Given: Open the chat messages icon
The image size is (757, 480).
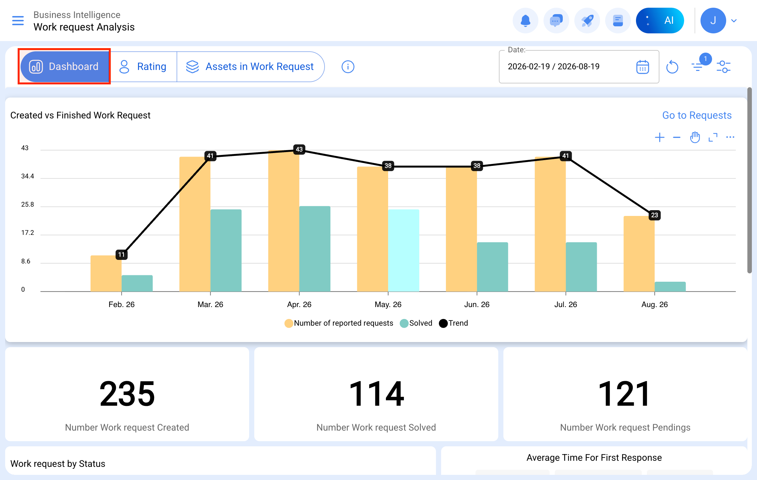Looking at the screenshot, I should click(x=556, y=21).
